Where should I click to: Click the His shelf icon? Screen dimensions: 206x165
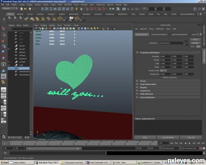pyautogui.click(x=71, y=19)
